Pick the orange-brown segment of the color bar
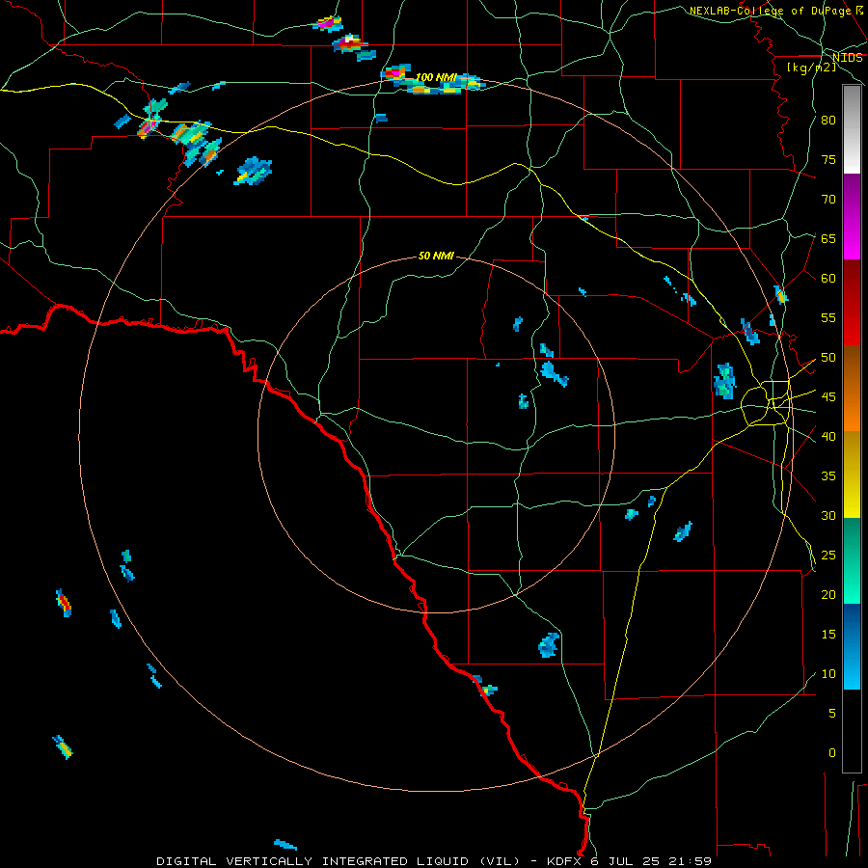This screenshot has width=868, height=868. tap(852, 389)
